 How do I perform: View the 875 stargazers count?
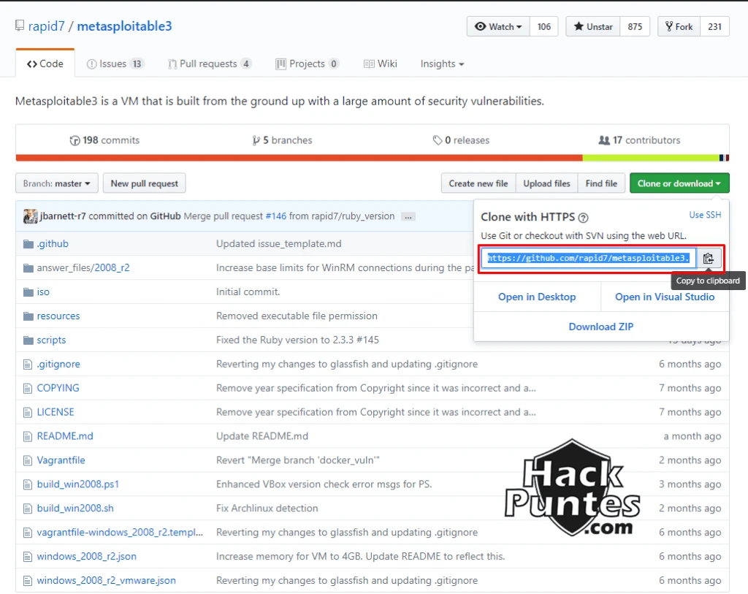635,27
